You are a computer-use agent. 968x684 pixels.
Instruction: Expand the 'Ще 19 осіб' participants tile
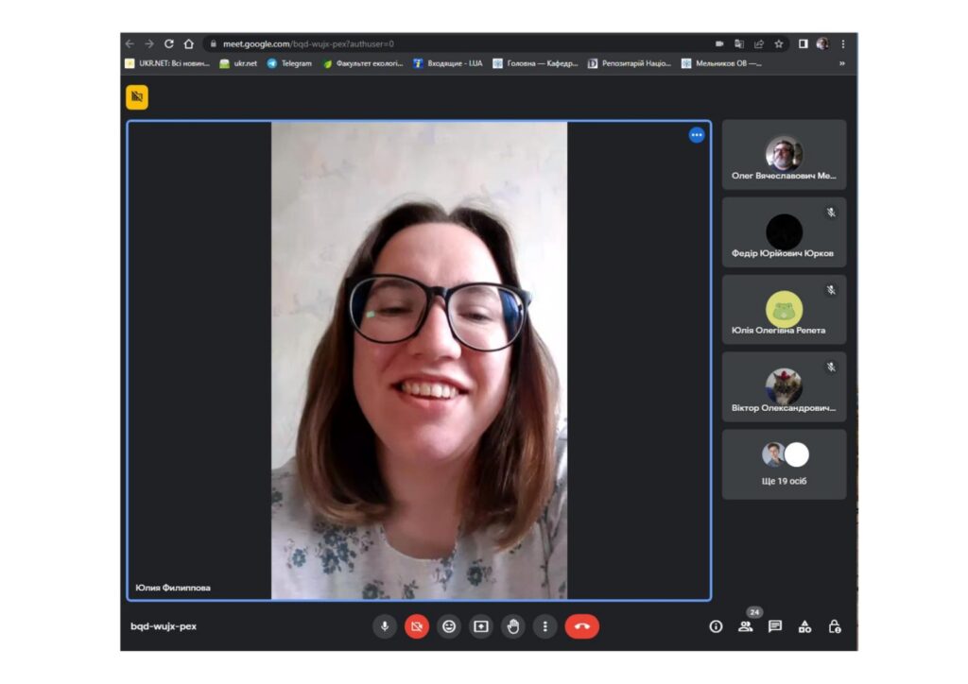click(x=784, y=464)
